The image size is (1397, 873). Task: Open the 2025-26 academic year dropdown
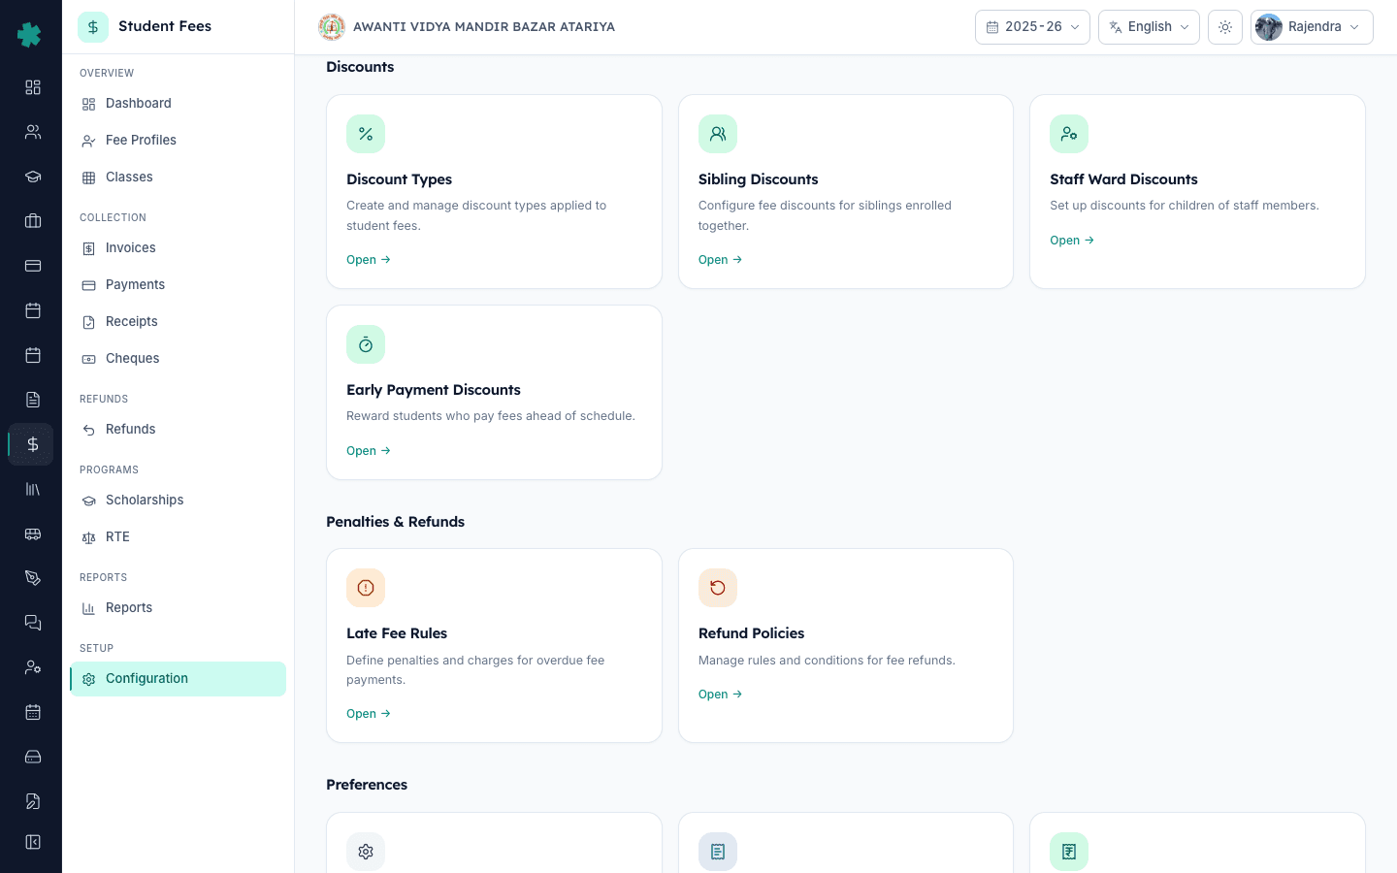point(1032,27)
